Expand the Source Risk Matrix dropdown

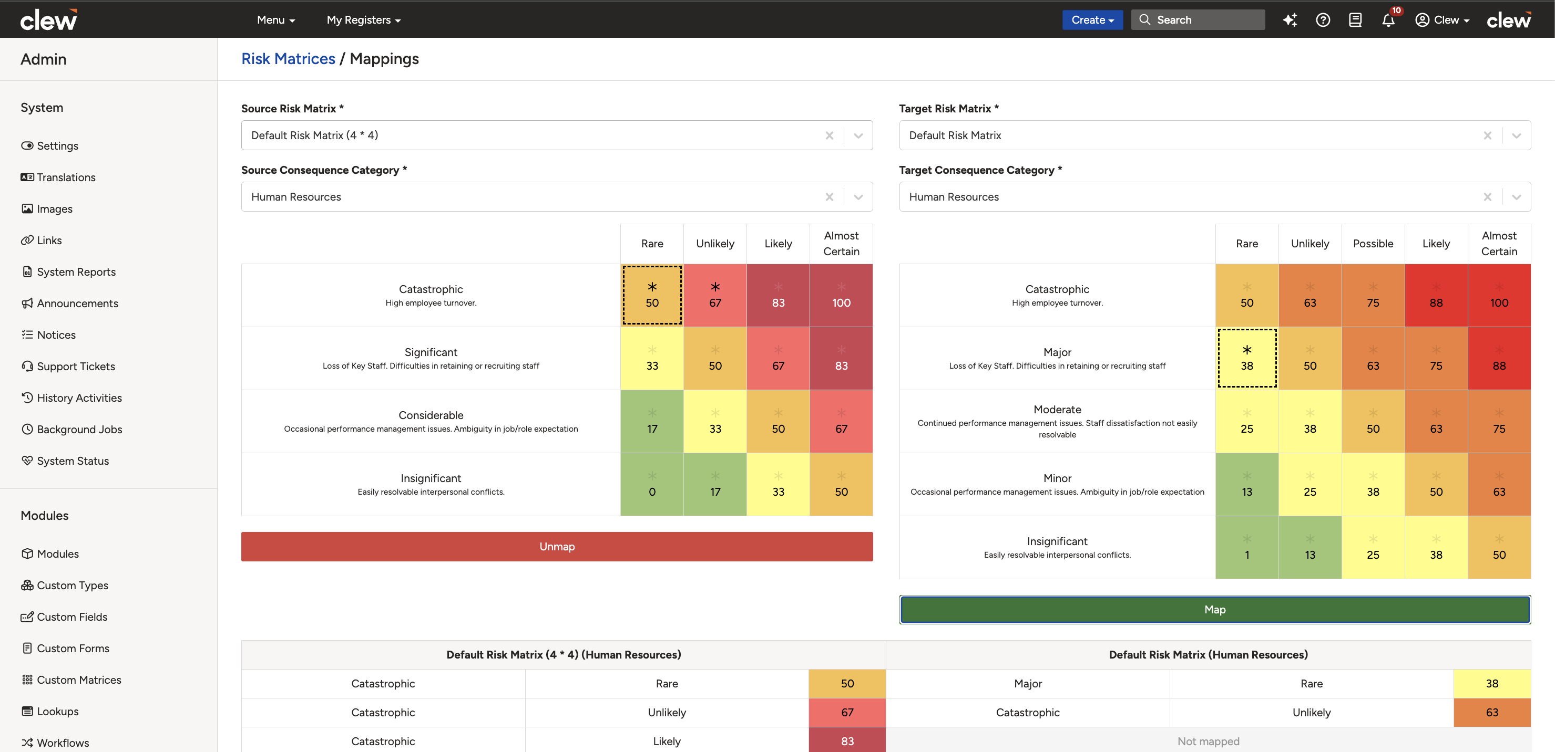pos(858,135)
